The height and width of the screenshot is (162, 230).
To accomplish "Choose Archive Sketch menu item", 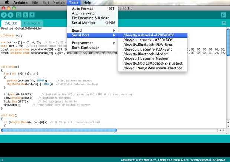I will (x=92, y=13).
